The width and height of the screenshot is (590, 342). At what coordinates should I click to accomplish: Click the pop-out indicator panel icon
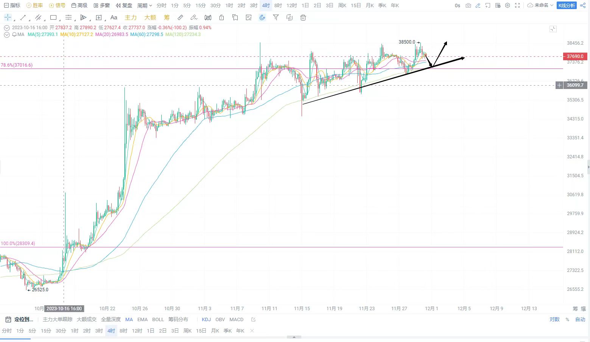point(254,319)
